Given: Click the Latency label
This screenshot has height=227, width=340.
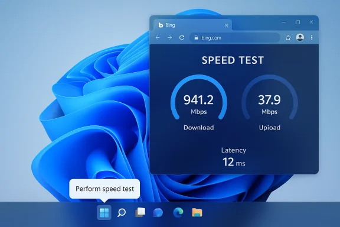Looking at the screenshot, I should 234,150.
